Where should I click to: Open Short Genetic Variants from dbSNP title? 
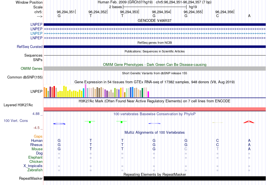pyautogui.click(x=155, y=73)
